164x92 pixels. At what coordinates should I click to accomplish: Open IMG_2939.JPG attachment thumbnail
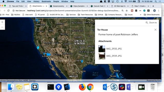coord(102,56)
